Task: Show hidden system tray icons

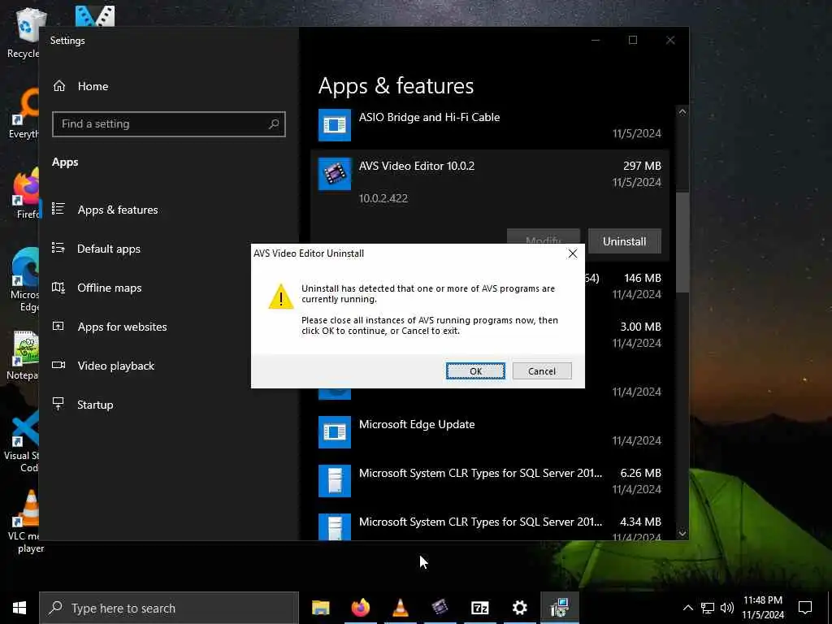Action: coord(687,608)
